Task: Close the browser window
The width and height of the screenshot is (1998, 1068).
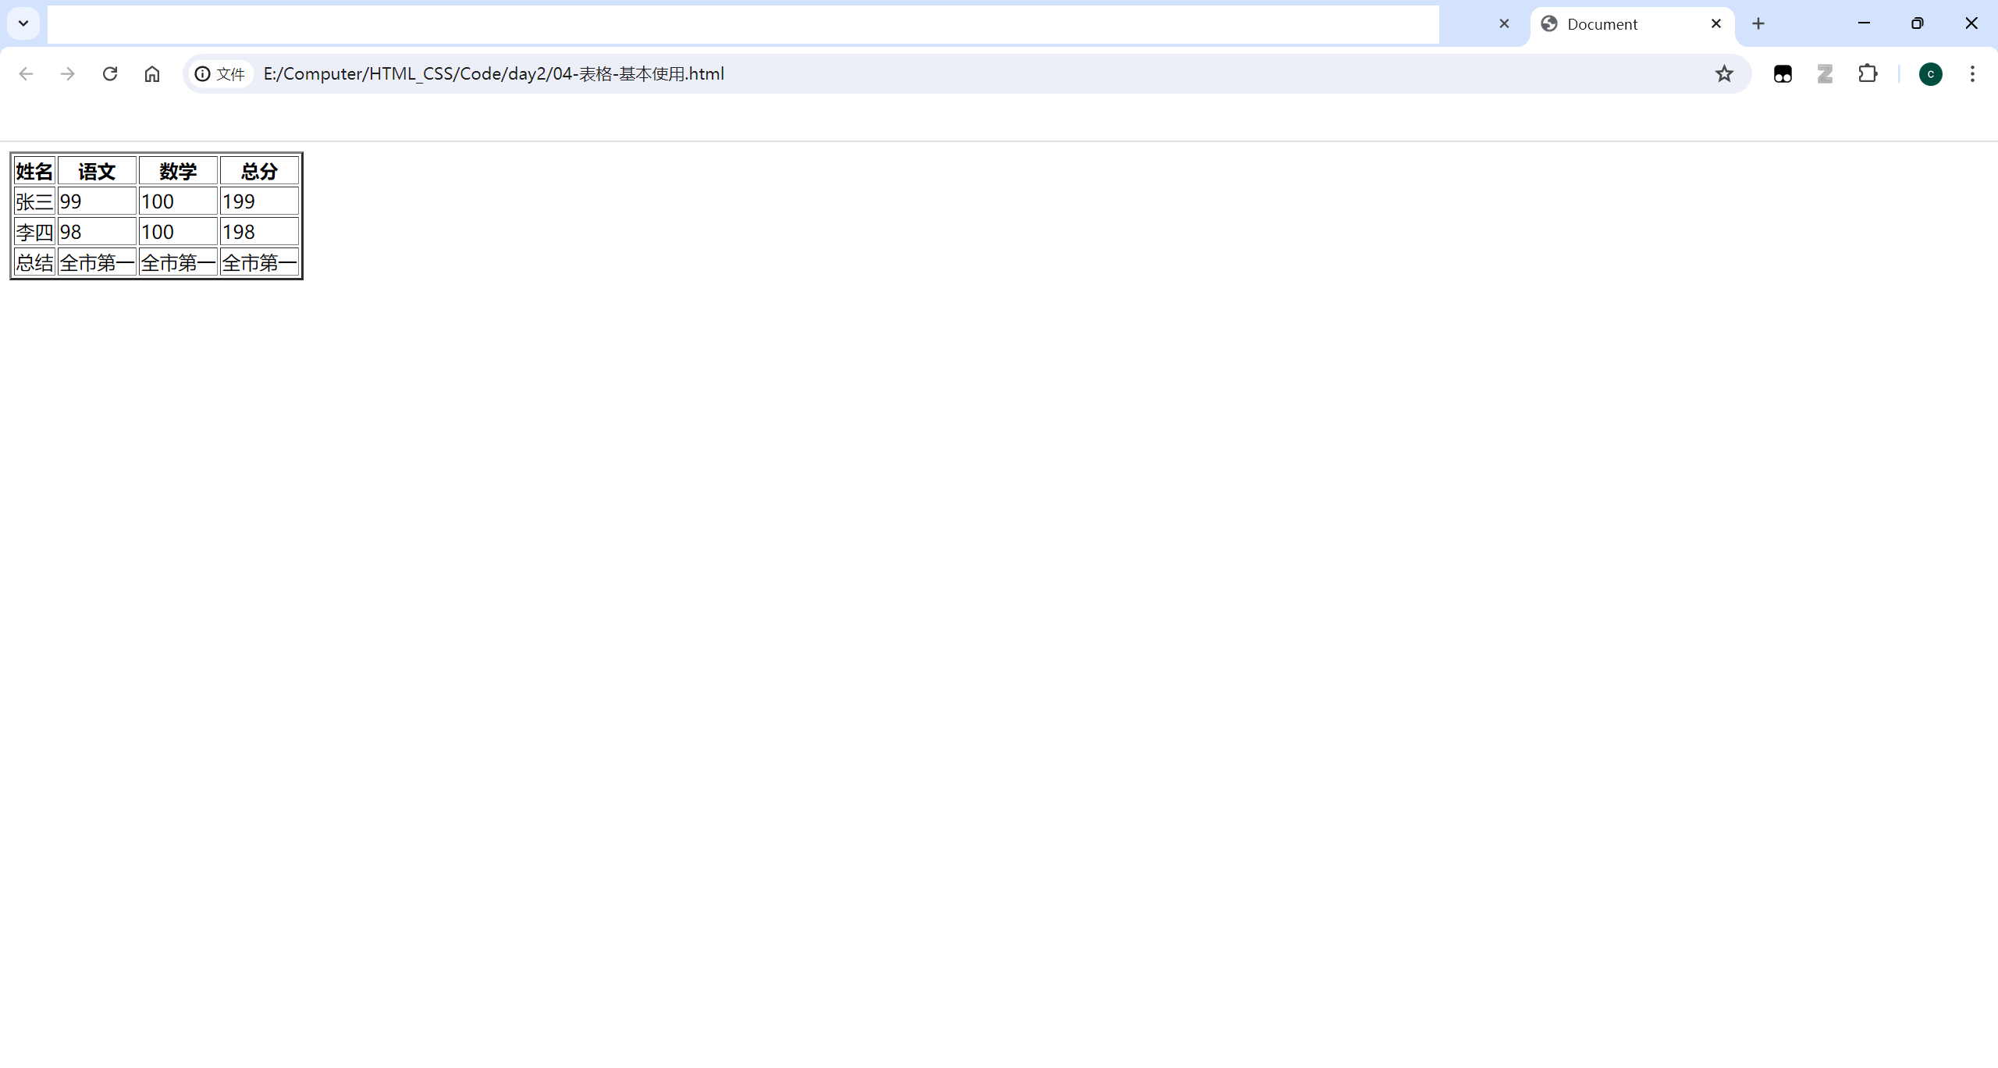Action: (1971, 23)
